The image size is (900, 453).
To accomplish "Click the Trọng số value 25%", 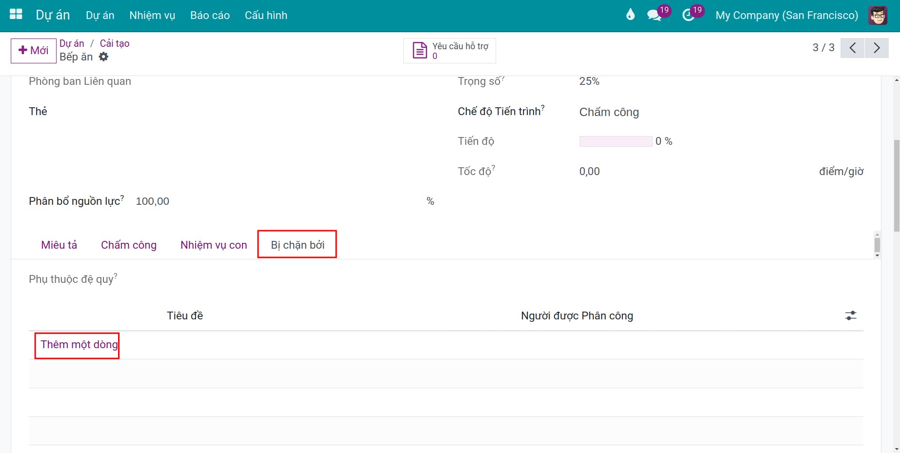I will (589, 81).
